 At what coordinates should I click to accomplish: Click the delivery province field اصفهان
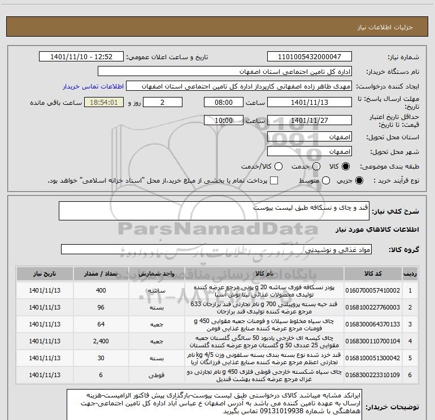pyautogui.click(x=310, y=137)
